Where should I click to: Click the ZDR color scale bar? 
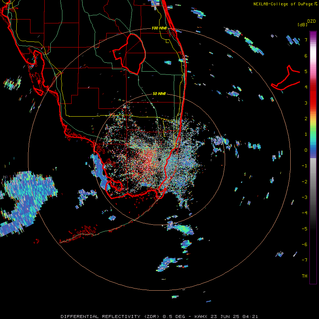313,158
